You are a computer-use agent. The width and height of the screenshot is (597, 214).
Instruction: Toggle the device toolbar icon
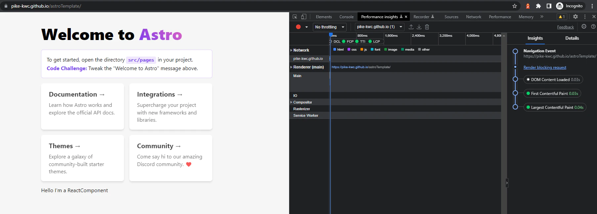click(x=304, y=17)
